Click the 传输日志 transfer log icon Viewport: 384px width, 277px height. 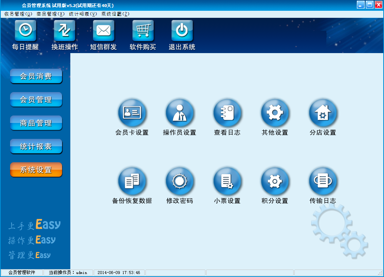coord(323,182)
